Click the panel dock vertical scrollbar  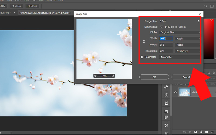pyautogui.click(x=171, y=100)
